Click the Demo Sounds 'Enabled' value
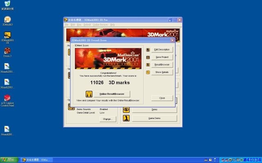Image resolution: width=262 pixels, height=163 pixels. 104,109
